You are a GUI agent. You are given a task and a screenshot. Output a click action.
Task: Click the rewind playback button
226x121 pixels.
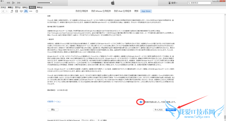coord(8,3)
